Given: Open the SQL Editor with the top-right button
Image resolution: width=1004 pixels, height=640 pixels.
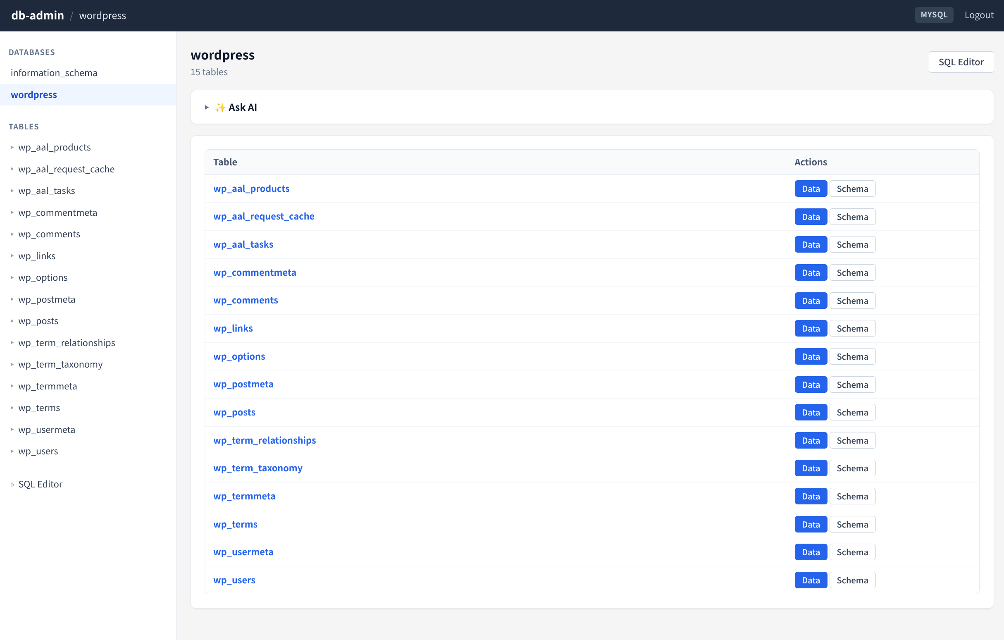Looking at the screenshot, I should (961, 62).
